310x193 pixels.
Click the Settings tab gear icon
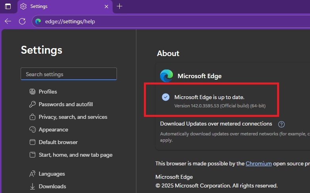click(23, 6)
